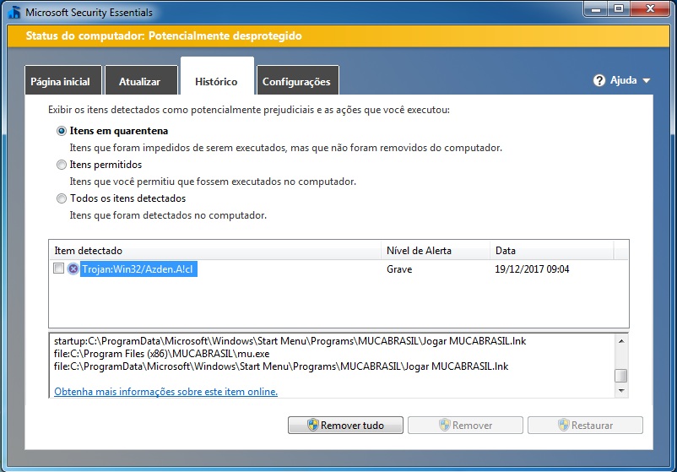Image resolution: width=677 pixels, height=472 pixels.
Task: Choose Todos os itens detectados radio option
Action: click(62, 198)
